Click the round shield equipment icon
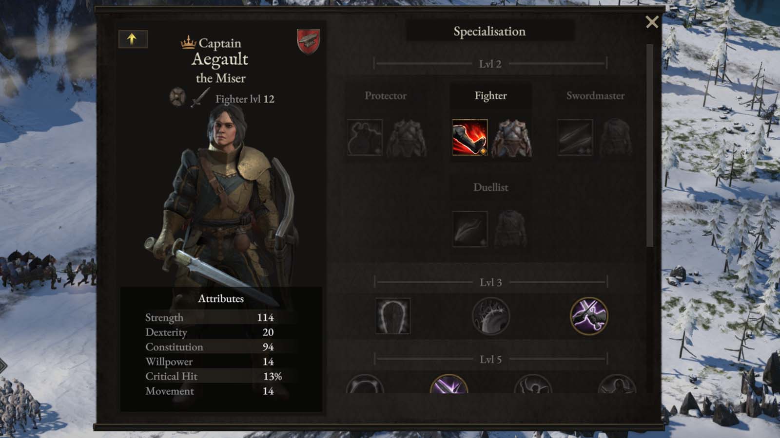This screenshot has height=438, width=780. [177, 97]
